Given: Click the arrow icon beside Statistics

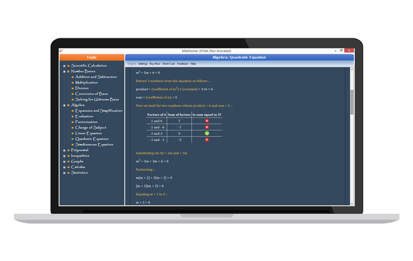Looking at the screenshot, I should point(68,173).
